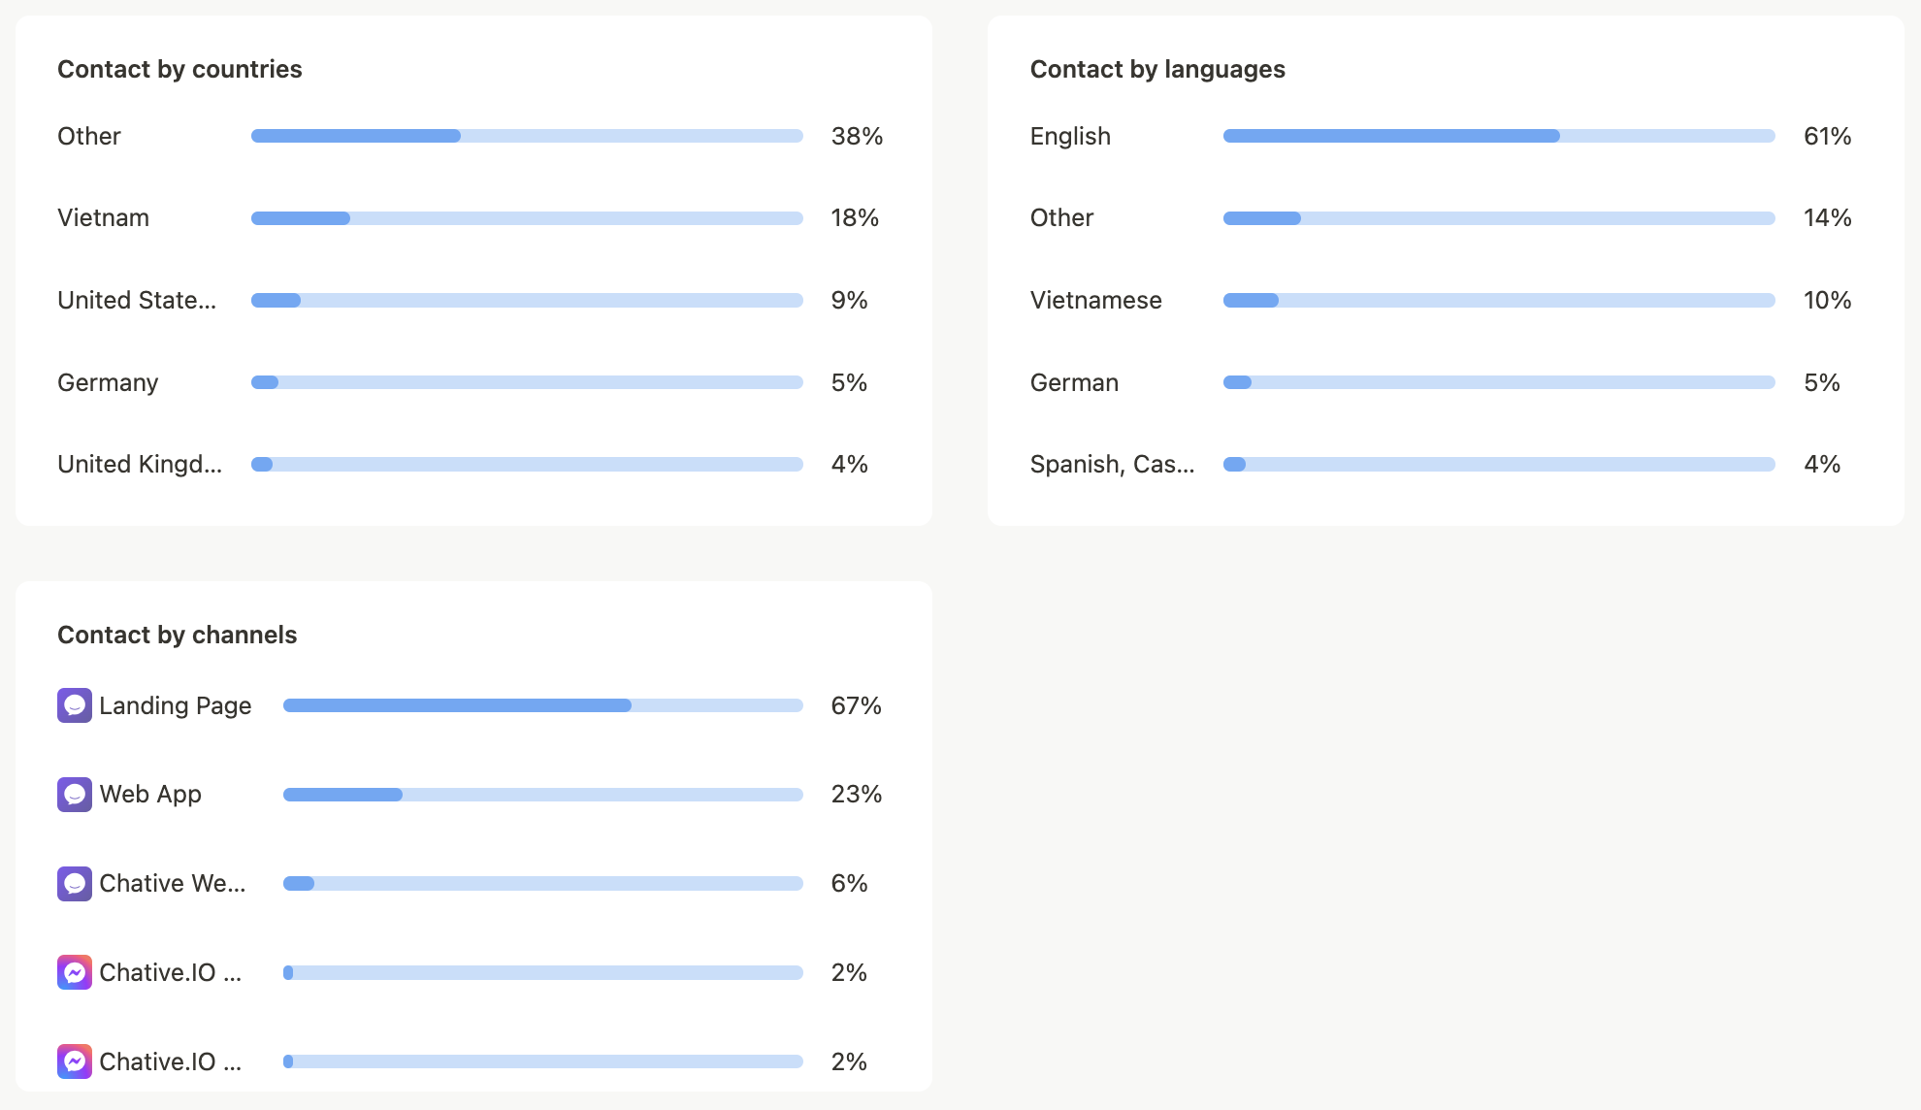
Task: Click the Web App channel icon
Action: [75, 795]
